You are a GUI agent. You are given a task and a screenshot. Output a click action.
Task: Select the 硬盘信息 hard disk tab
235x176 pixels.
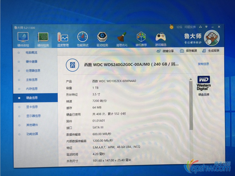coord(35,98)
